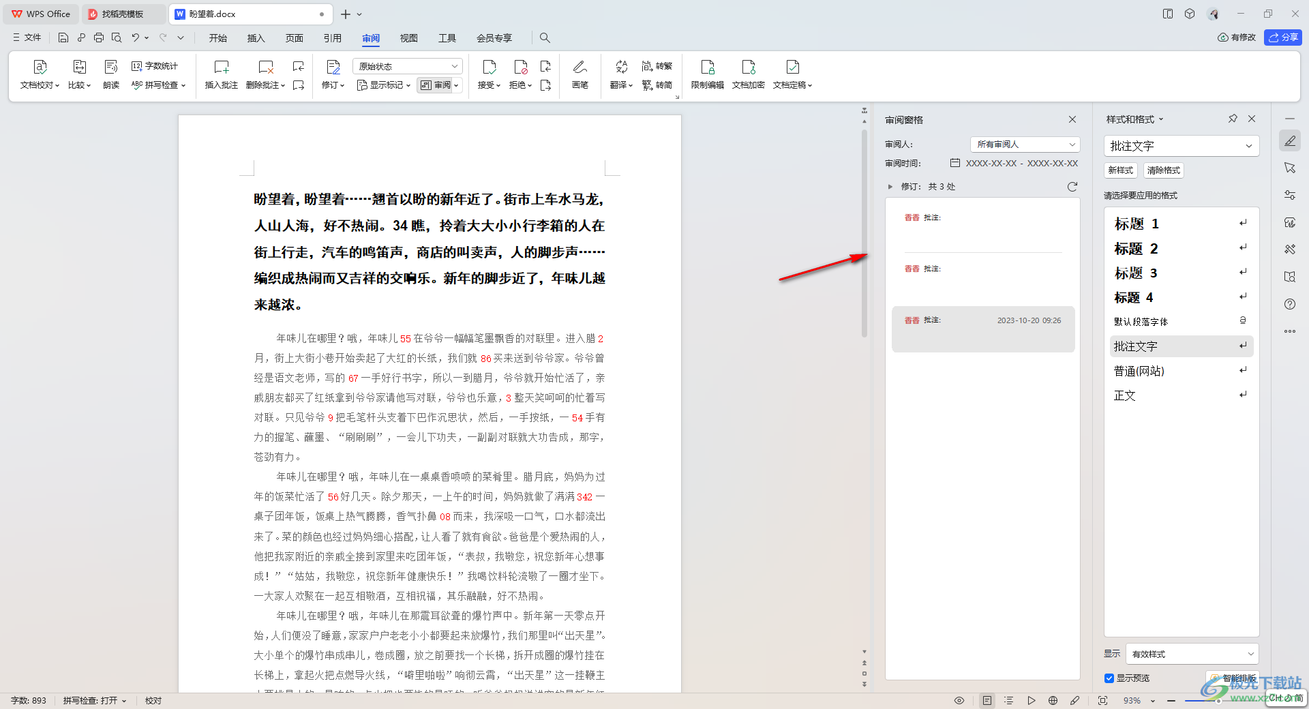Go to next comment icon

point(299,85)
